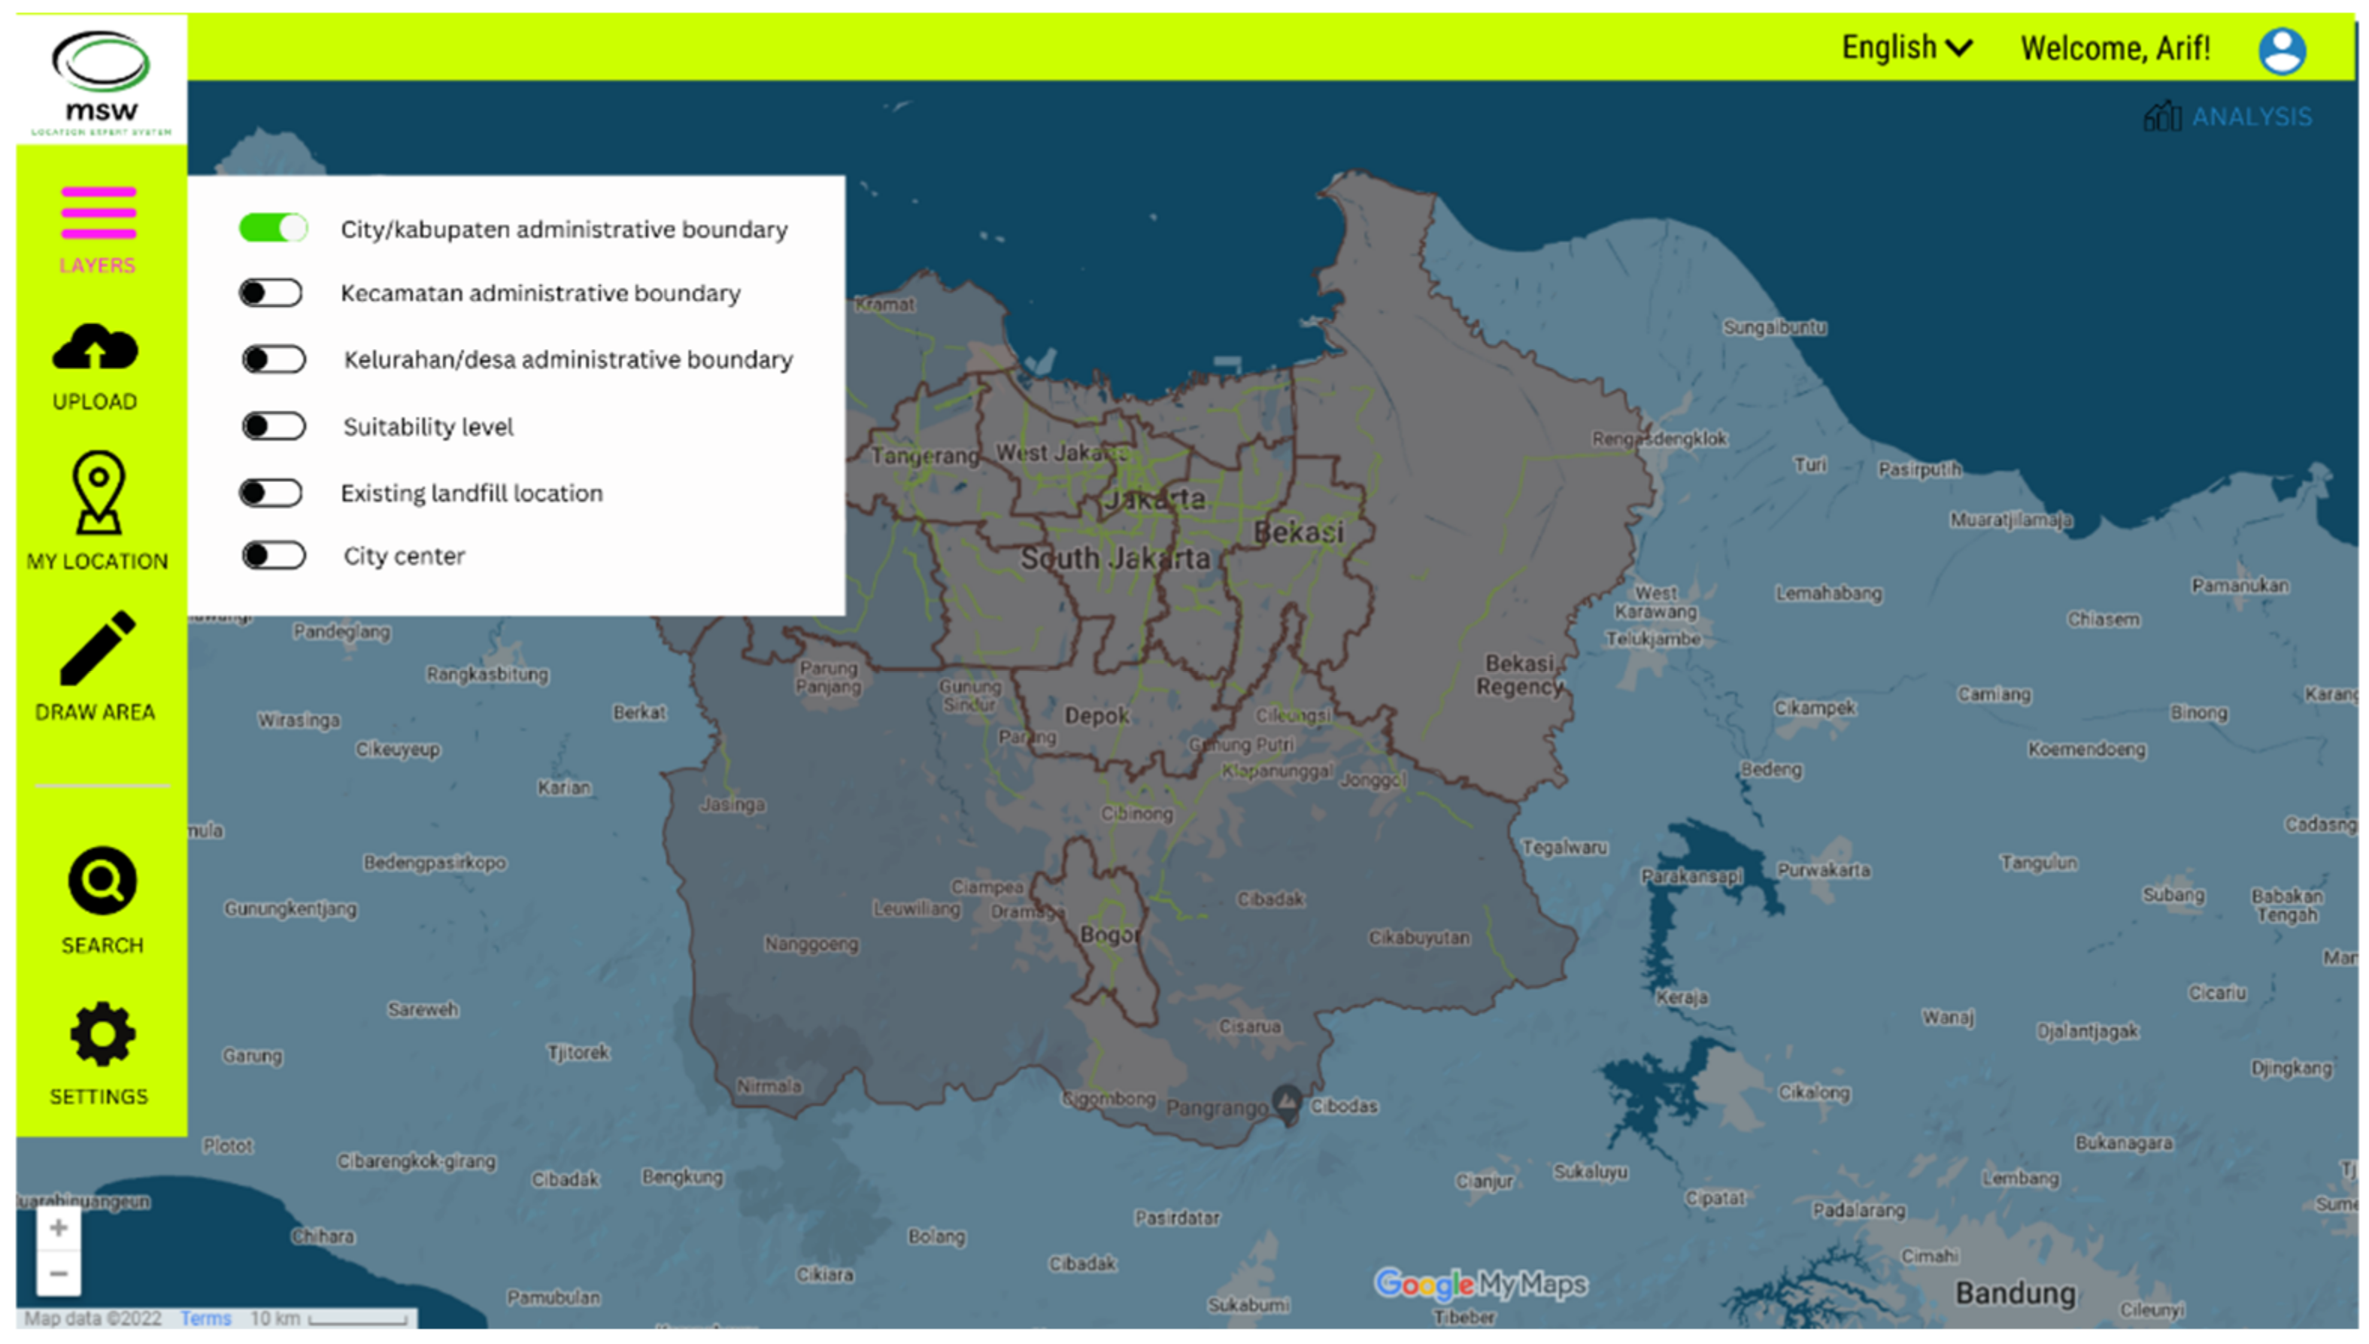Click the Rangkasbitung map label
This screenshot has width=2369, height=1344.
[x=487, y=674]
